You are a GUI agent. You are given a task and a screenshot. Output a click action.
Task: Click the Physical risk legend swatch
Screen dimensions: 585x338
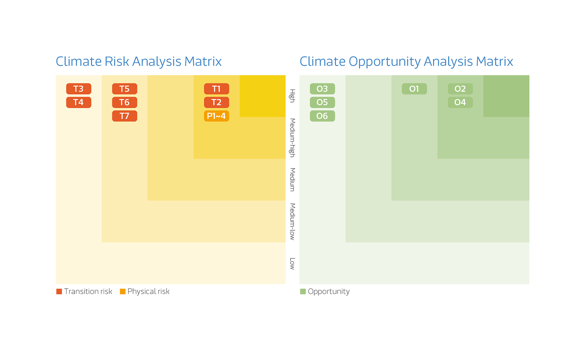pyautogui.click(x=123, y=292)
